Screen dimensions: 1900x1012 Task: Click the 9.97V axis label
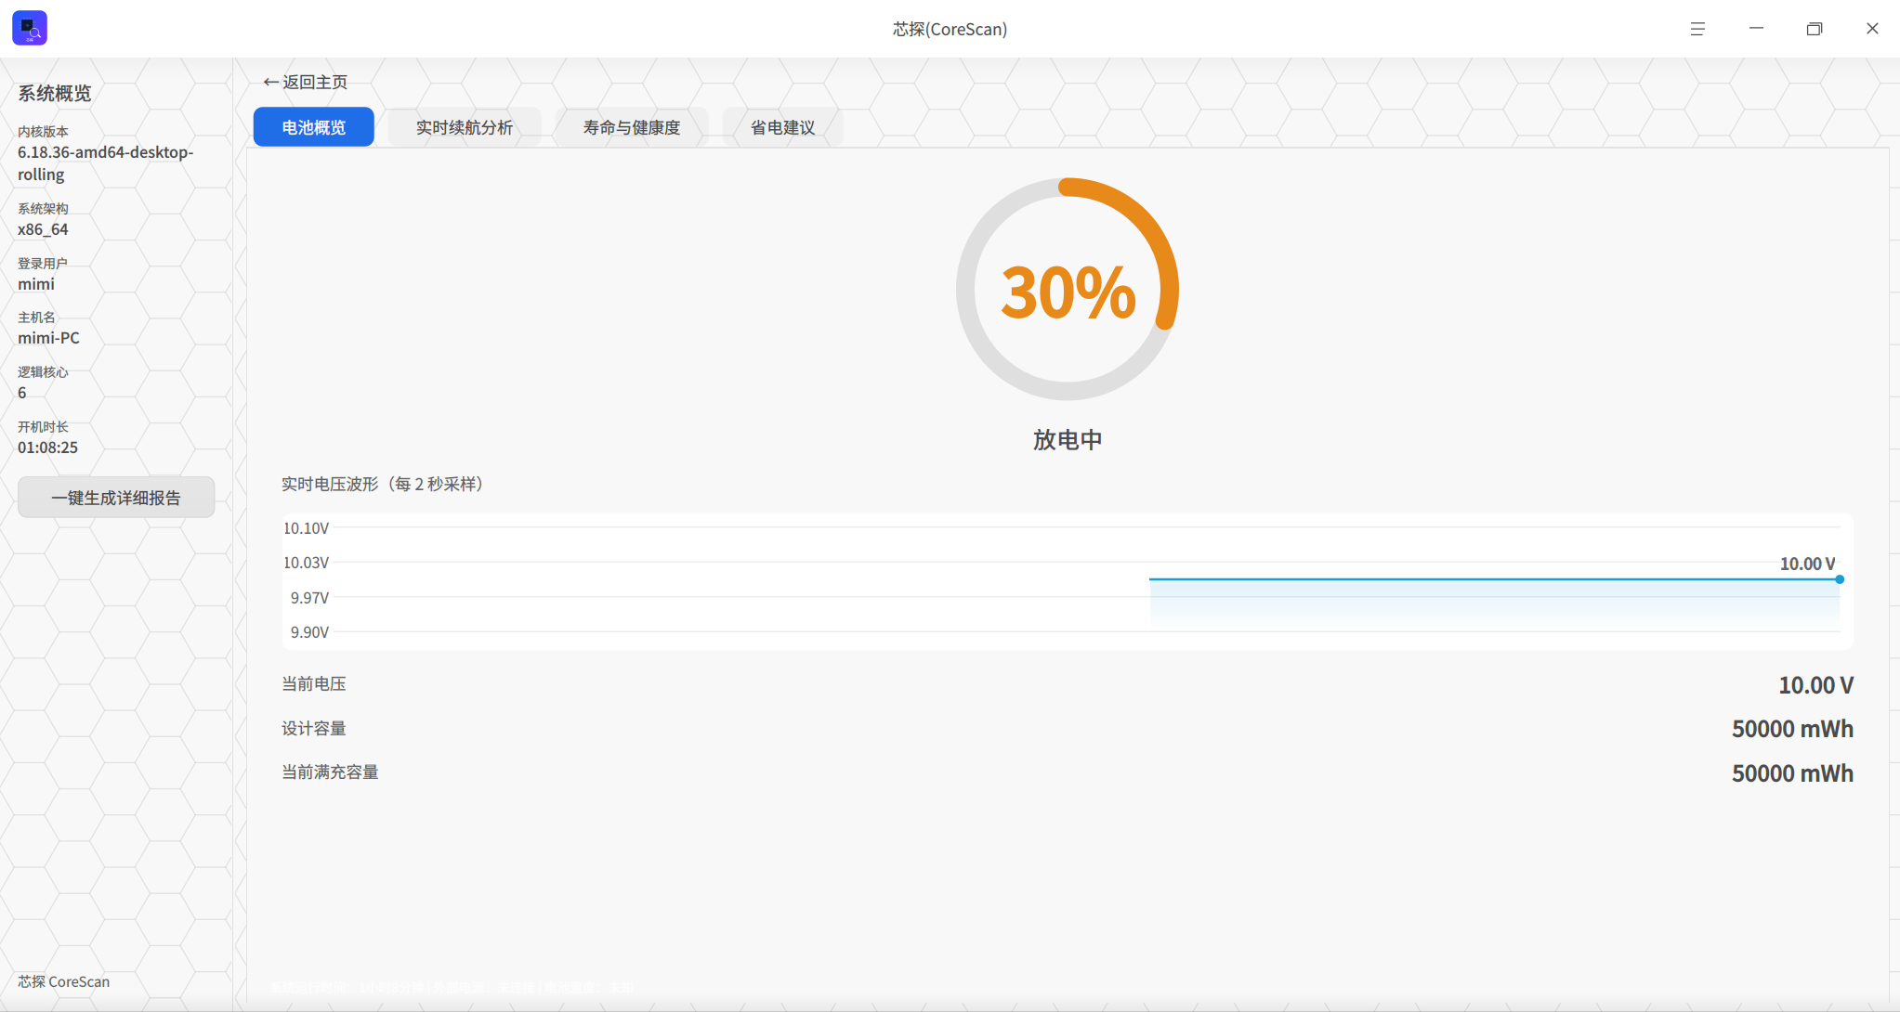tap(309, 598)
